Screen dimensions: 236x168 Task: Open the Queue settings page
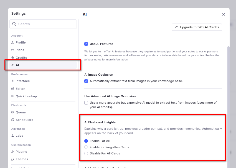[21, 112]
